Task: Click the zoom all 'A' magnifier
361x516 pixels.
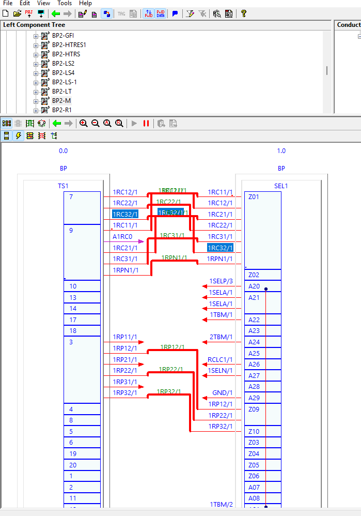Action: (x=107, y=124)
